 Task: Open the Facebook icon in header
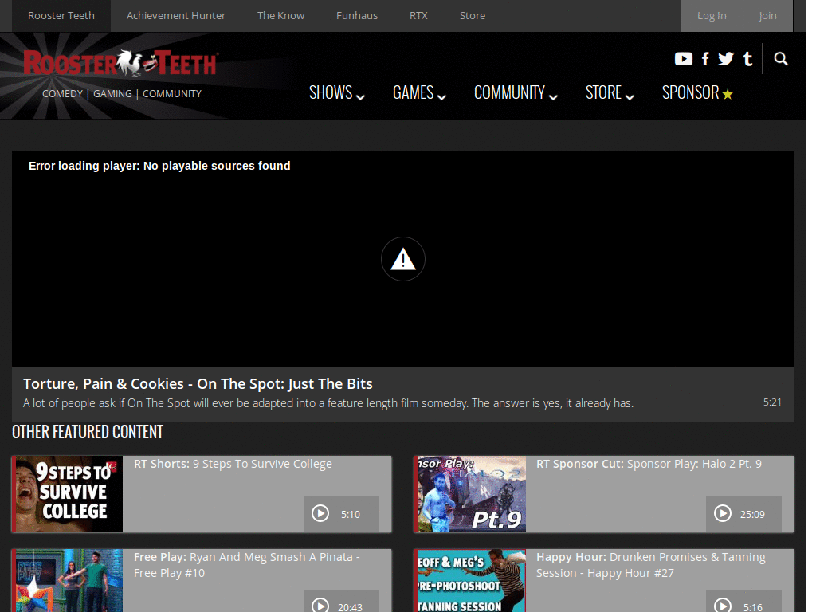pyautogui.click(x=705, y=59)
